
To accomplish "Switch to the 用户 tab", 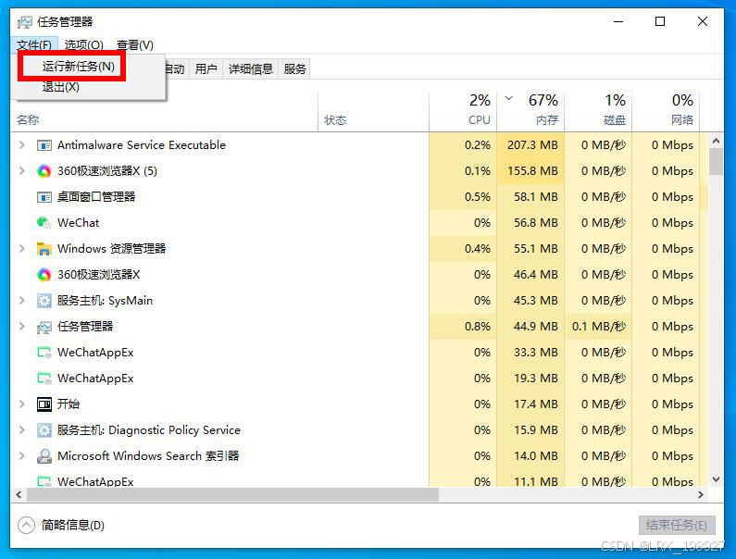I will 206,69.
